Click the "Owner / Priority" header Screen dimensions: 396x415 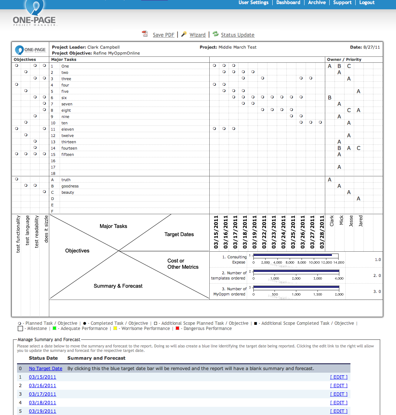tap(344, 59)
